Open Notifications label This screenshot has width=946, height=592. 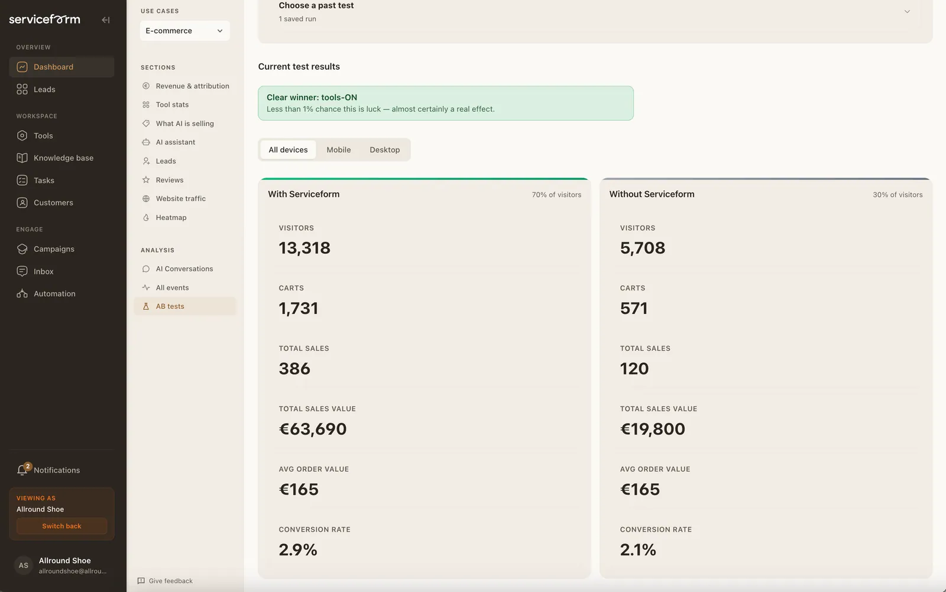[57, 470]
